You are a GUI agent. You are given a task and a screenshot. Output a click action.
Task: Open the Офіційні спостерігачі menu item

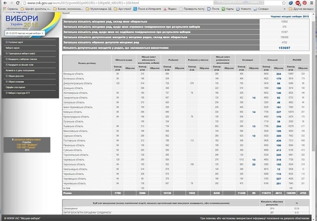[x=16, y=88]
